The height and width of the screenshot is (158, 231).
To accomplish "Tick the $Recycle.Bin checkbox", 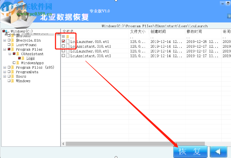I will coord(9,40).
